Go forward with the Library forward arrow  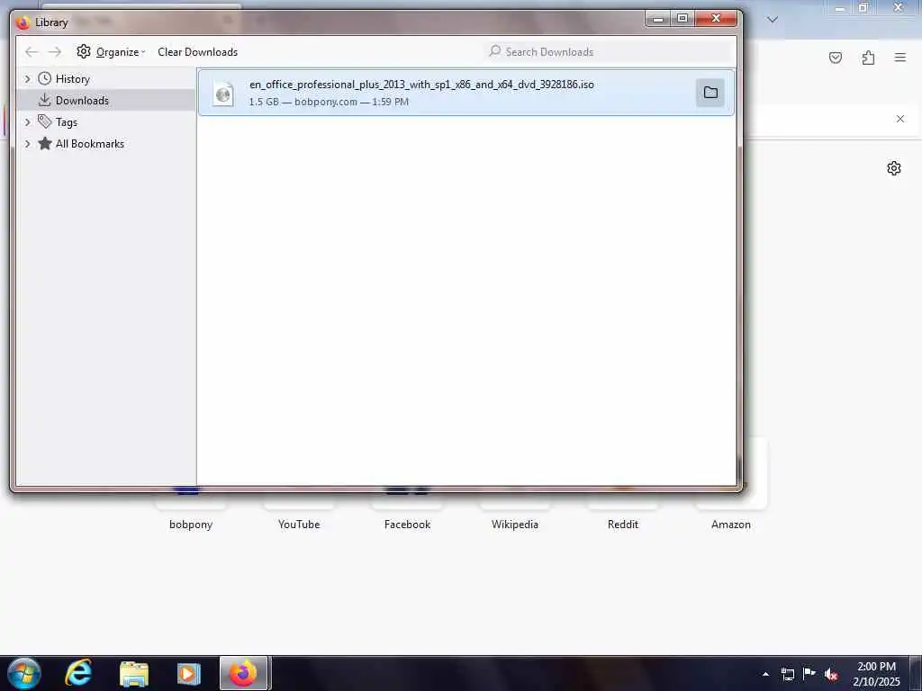(55, 51)
